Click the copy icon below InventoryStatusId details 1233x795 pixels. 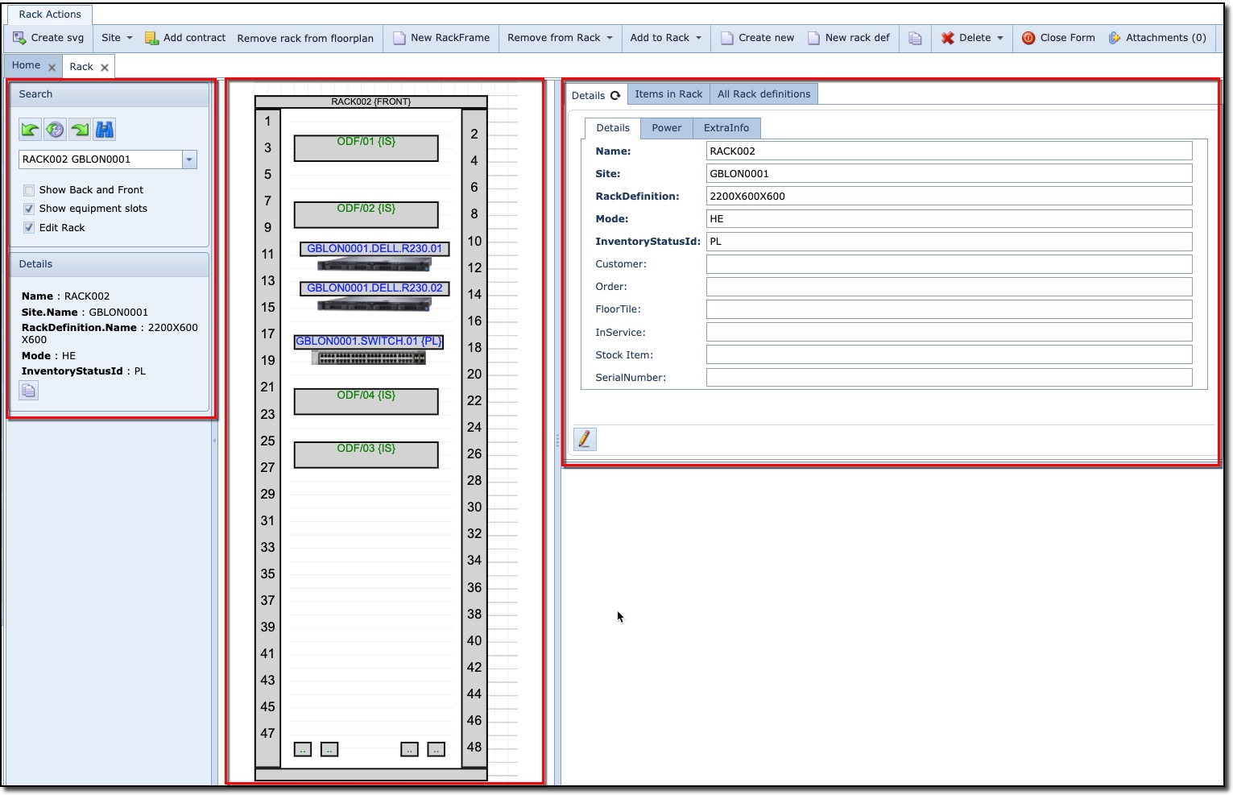(28, 390)
